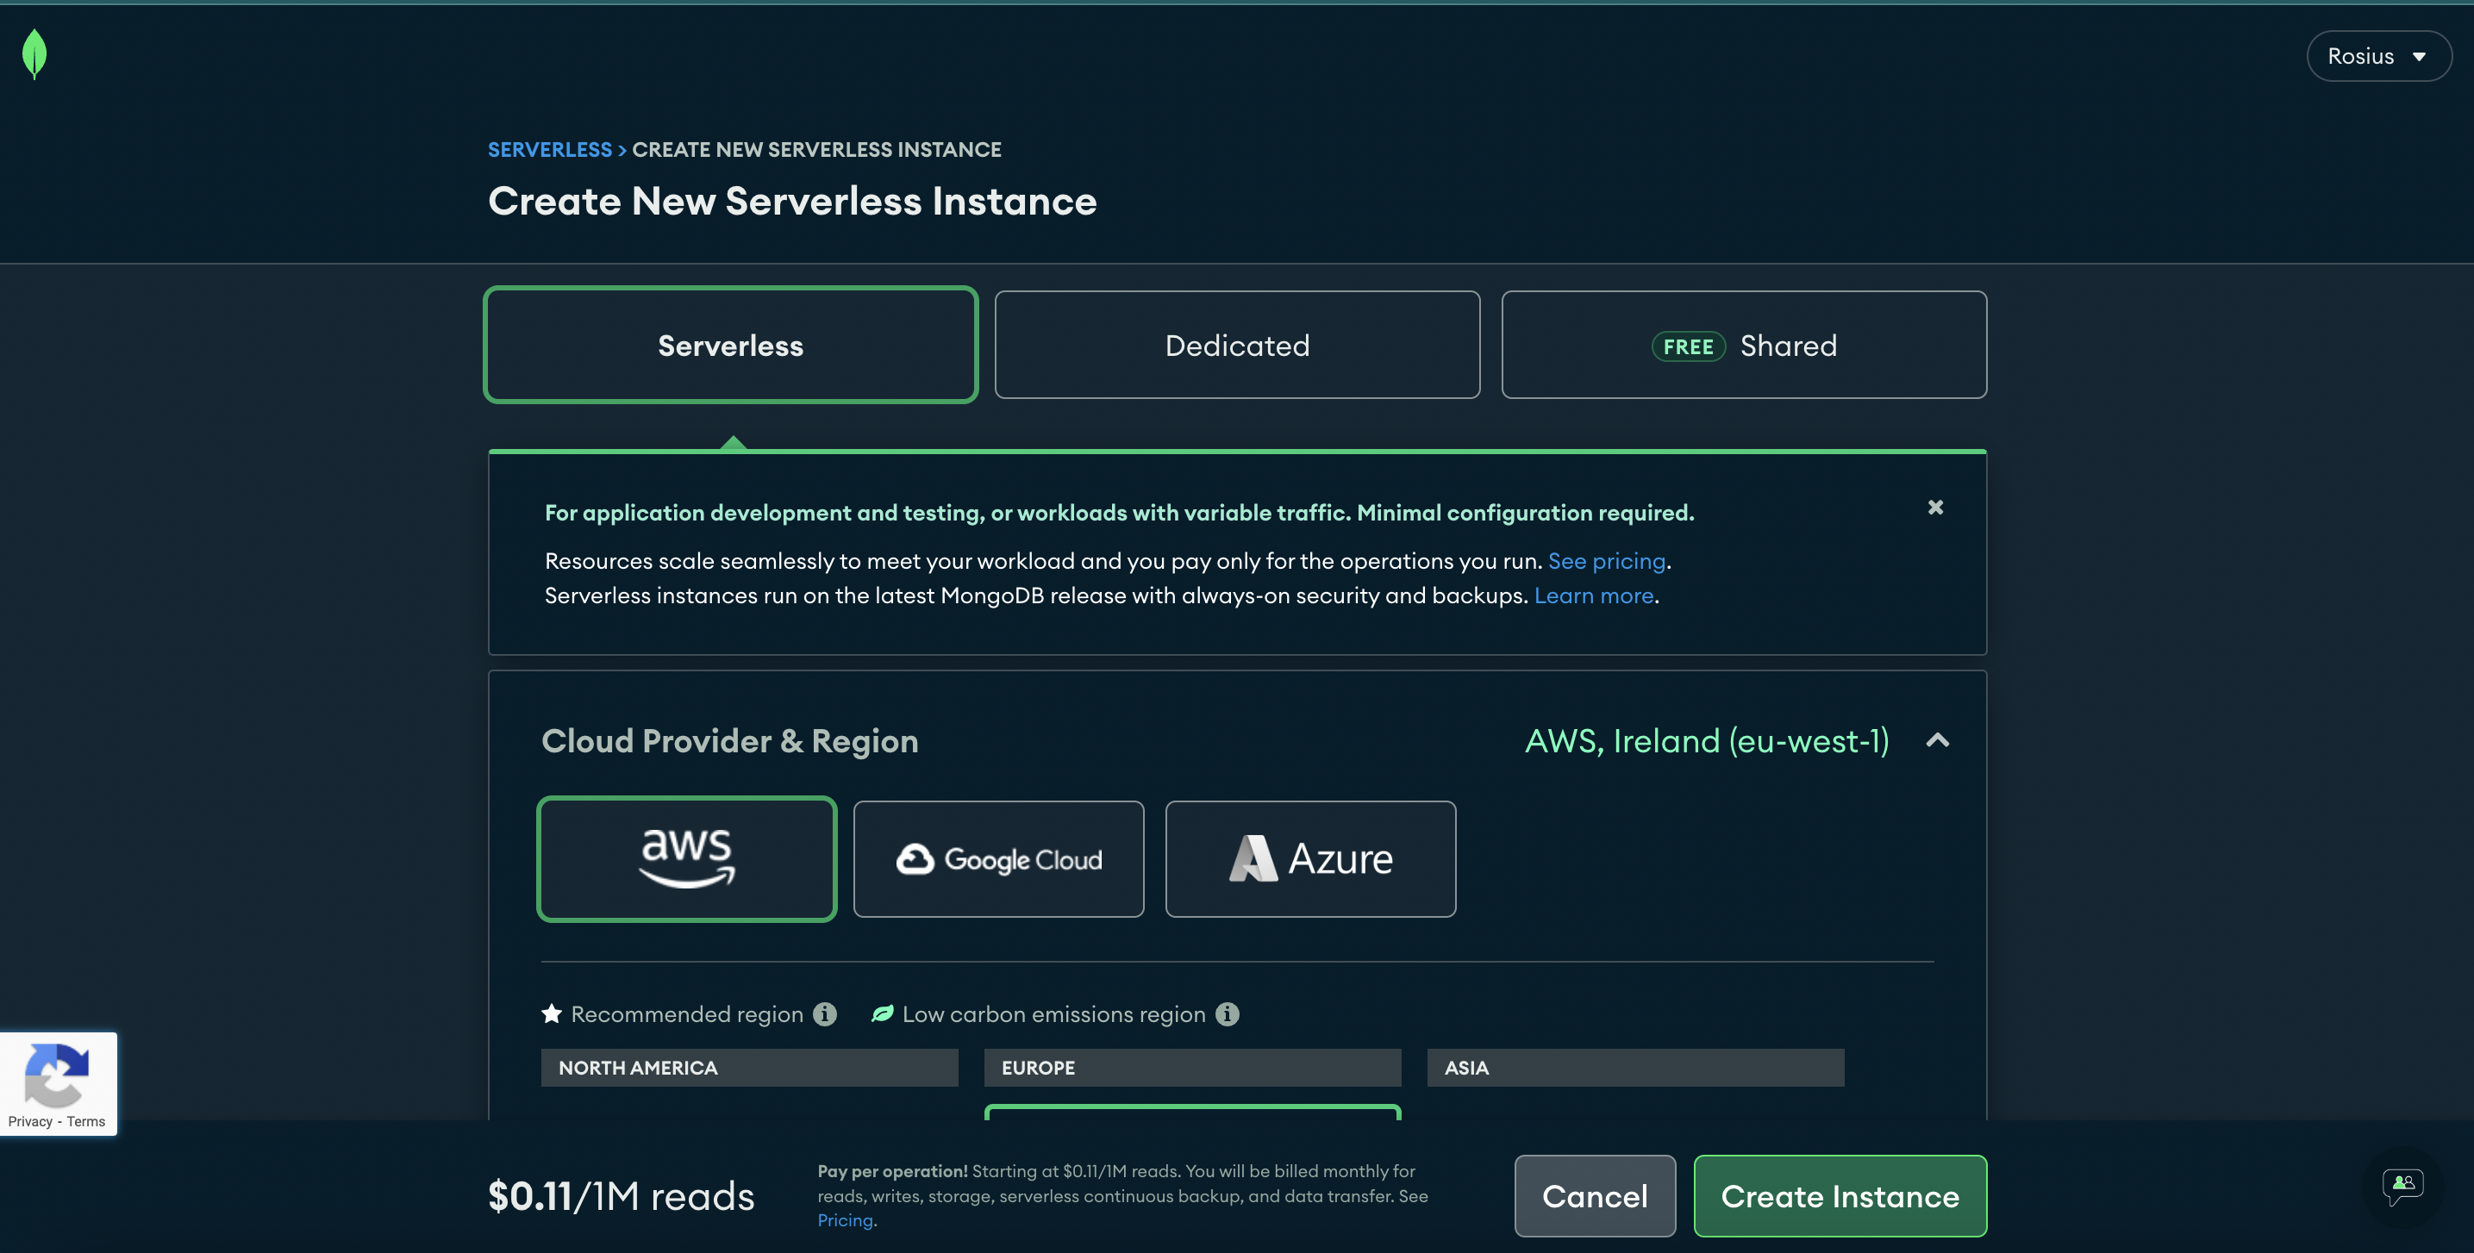Open the Rosius account dropdown
Screen dimensions: 2474x1253
click(x=2378, y=57)
